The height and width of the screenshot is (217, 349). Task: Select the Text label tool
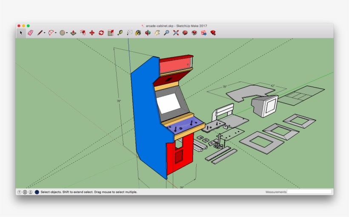(129, 33)
